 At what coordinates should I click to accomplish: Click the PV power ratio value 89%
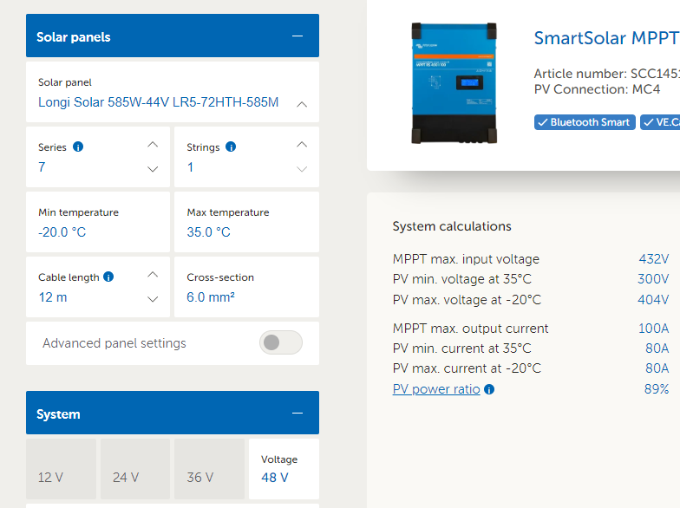pyautogui.click(x=657, y=388)
